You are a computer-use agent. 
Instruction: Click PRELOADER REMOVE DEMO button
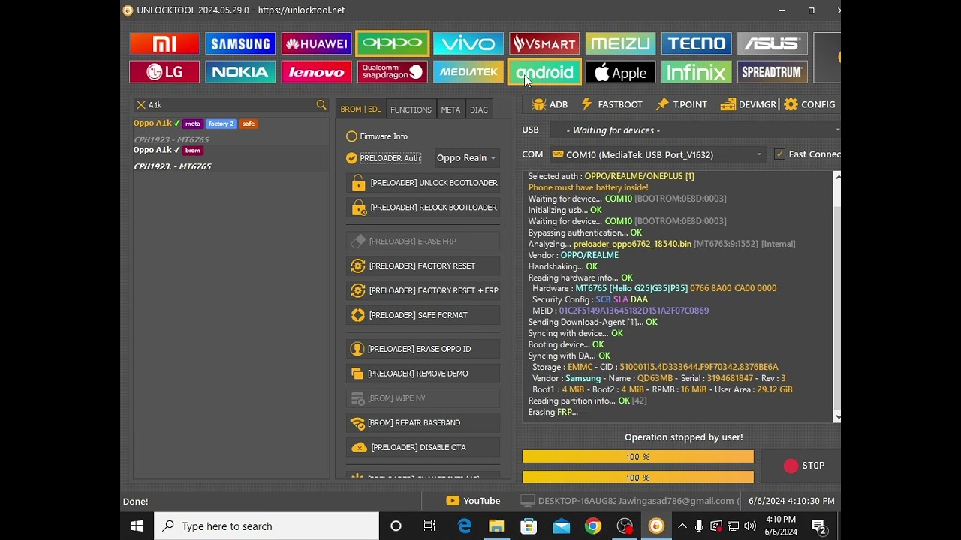(423, 374)
